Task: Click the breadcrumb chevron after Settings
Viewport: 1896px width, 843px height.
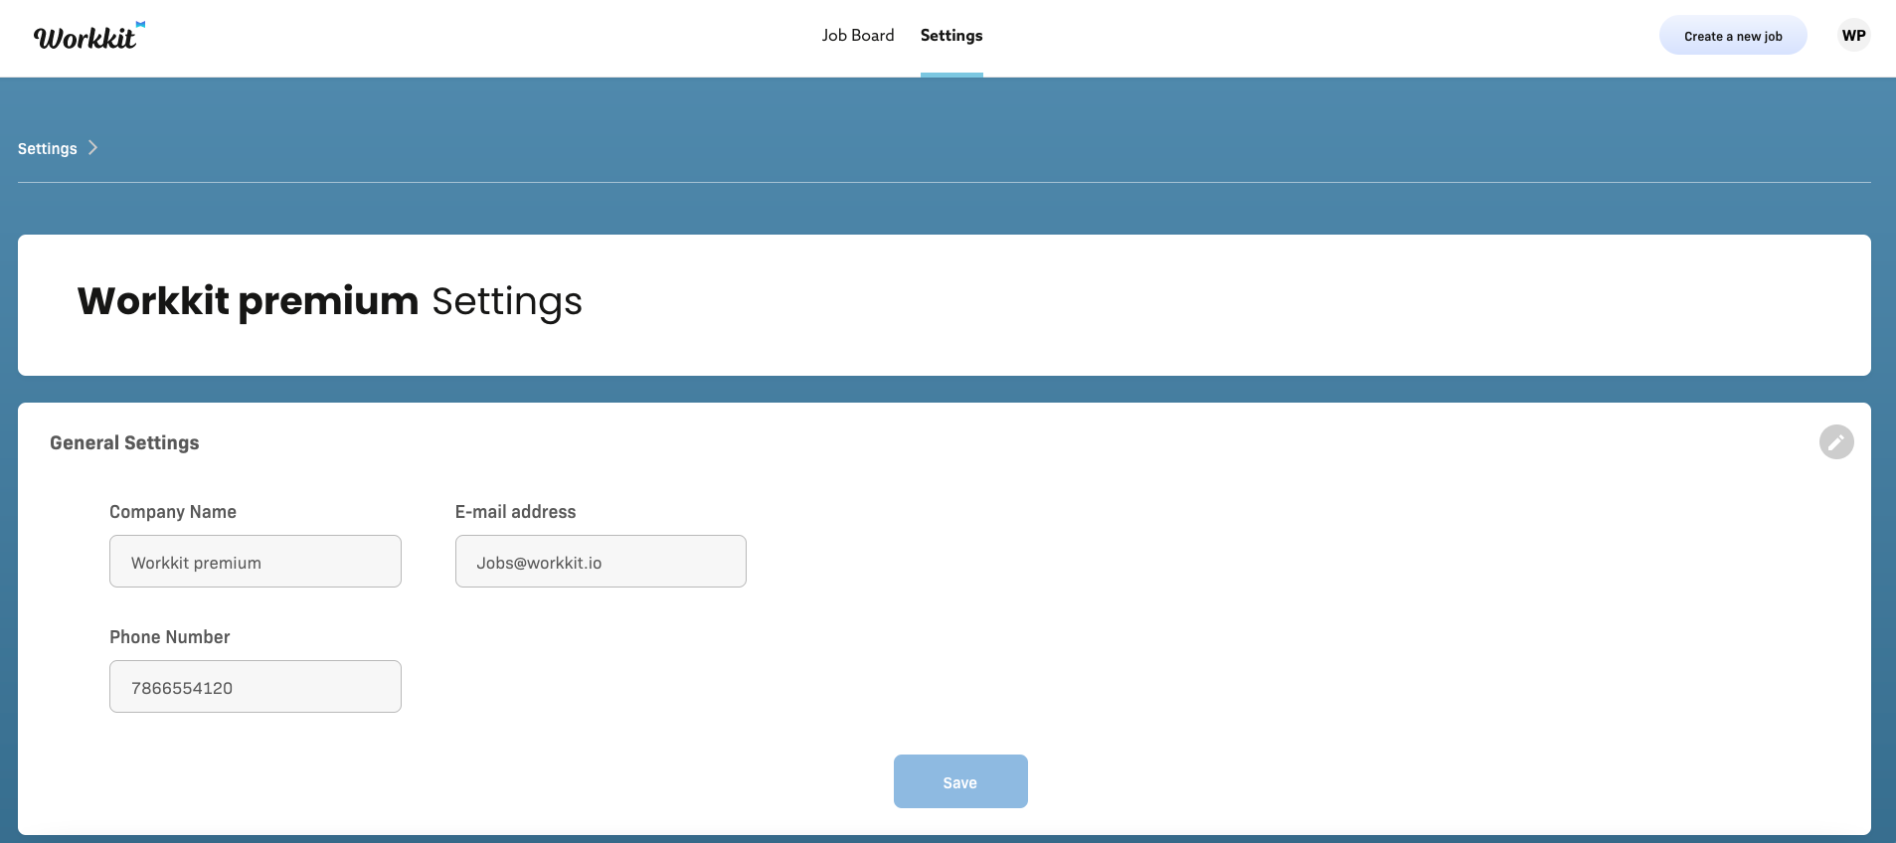Action: [x=92, y=148]
